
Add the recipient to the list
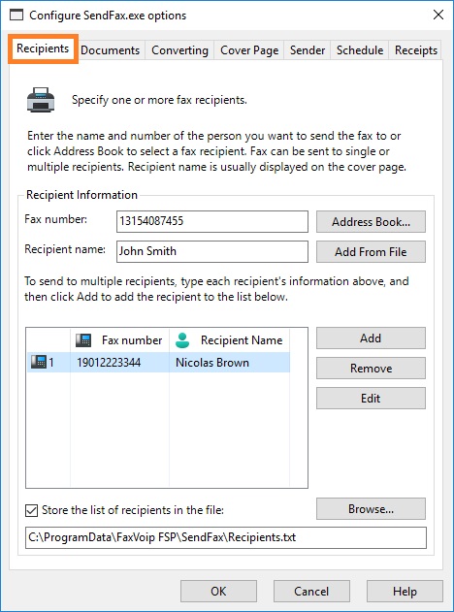click(x=371, y=338)
